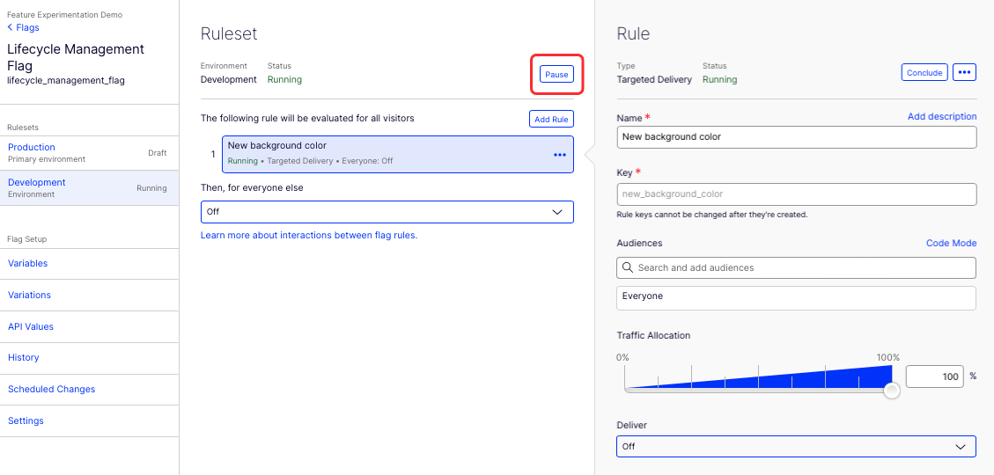Open the Deliver dropdown
Image resolution: width=994 pixels, height=475 pixels.
tap(796, 447)
